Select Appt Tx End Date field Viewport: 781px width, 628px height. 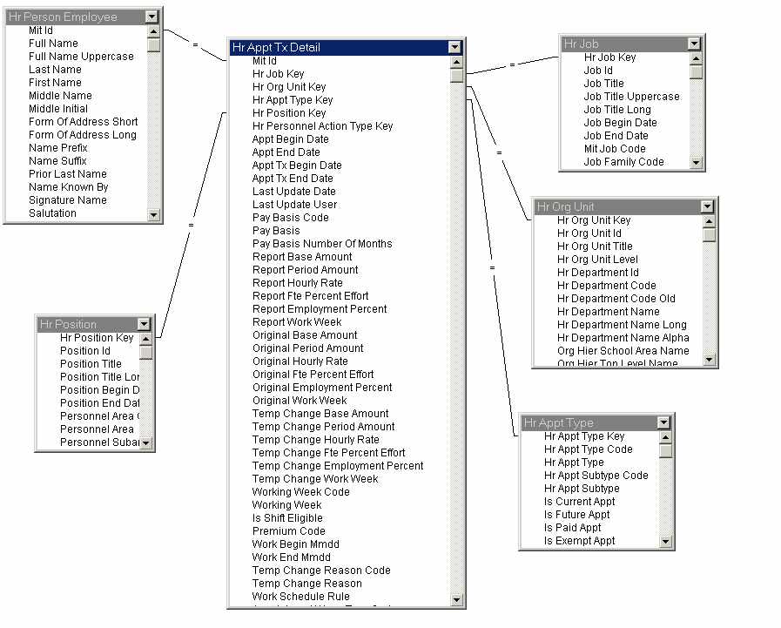coord(293,179)
